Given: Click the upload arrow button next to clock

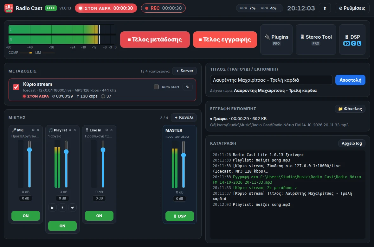Looking at the screenshot, I should (x=325, y=8).
